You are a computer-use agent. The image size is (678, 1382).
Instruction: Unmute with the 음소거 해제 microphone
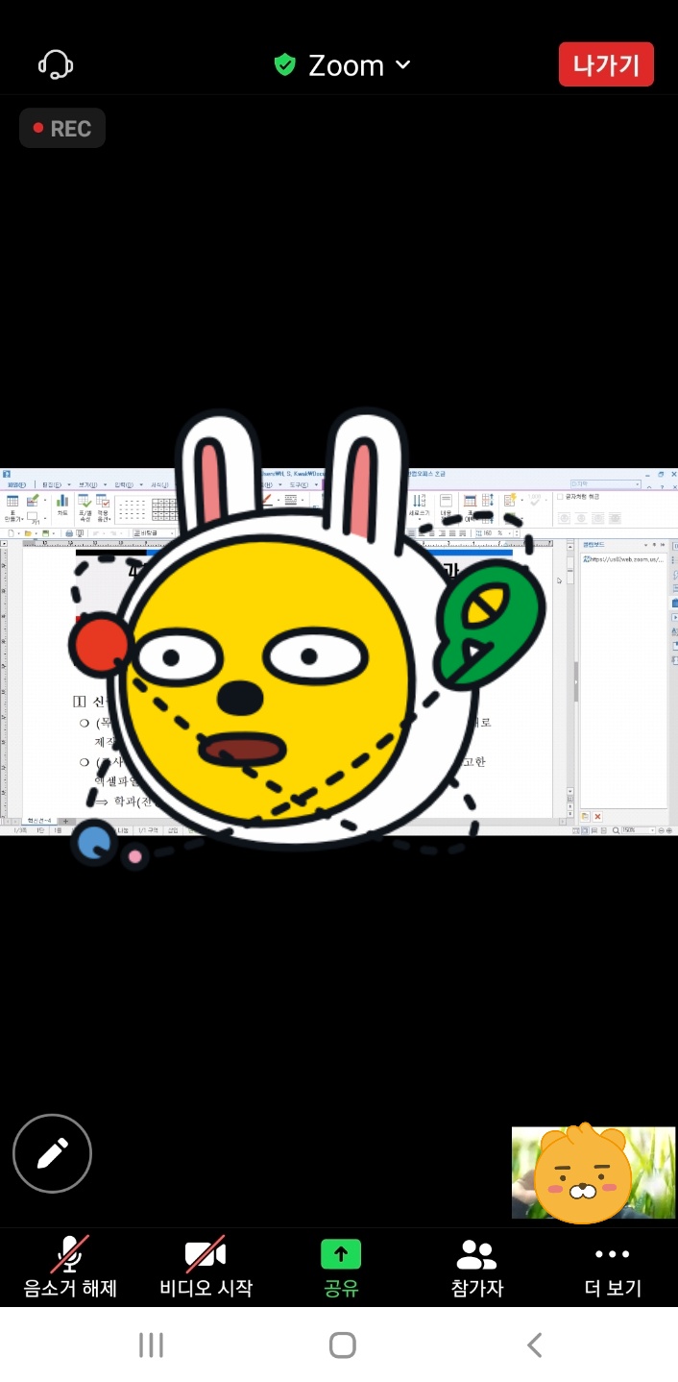tap(70, 1267)
